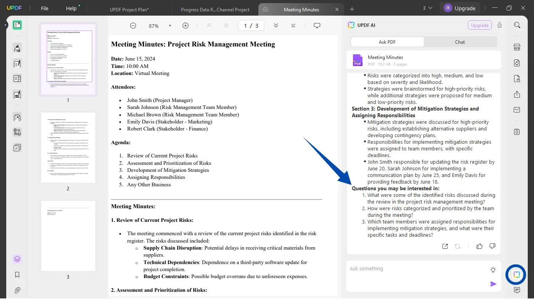The width and height of the screenshot is (534, 300).
Task: Click the Upgrade account button in title bar
Action: pyautogui.click(x=460, y=8)
